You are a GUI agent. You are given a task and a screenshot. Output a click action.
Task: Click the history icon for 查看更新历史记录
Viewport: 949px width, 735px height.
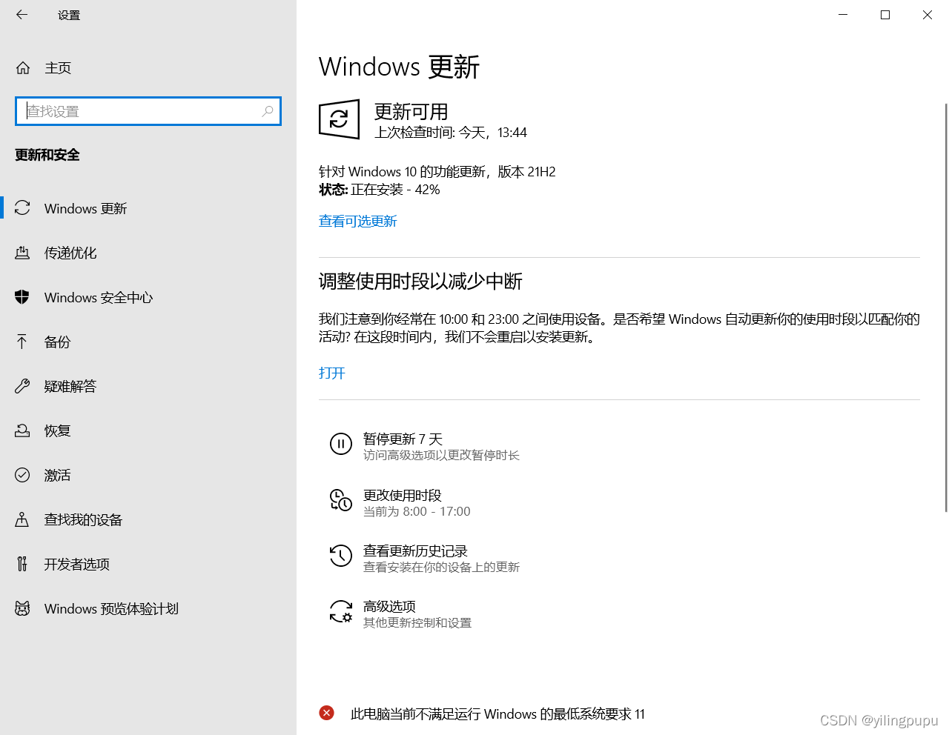tap(341, 556)
